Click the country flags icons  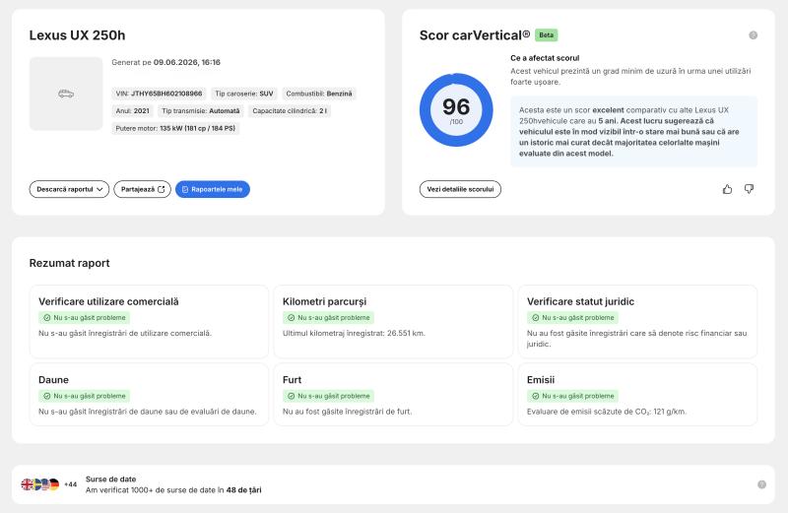click(x=40, y=484)
